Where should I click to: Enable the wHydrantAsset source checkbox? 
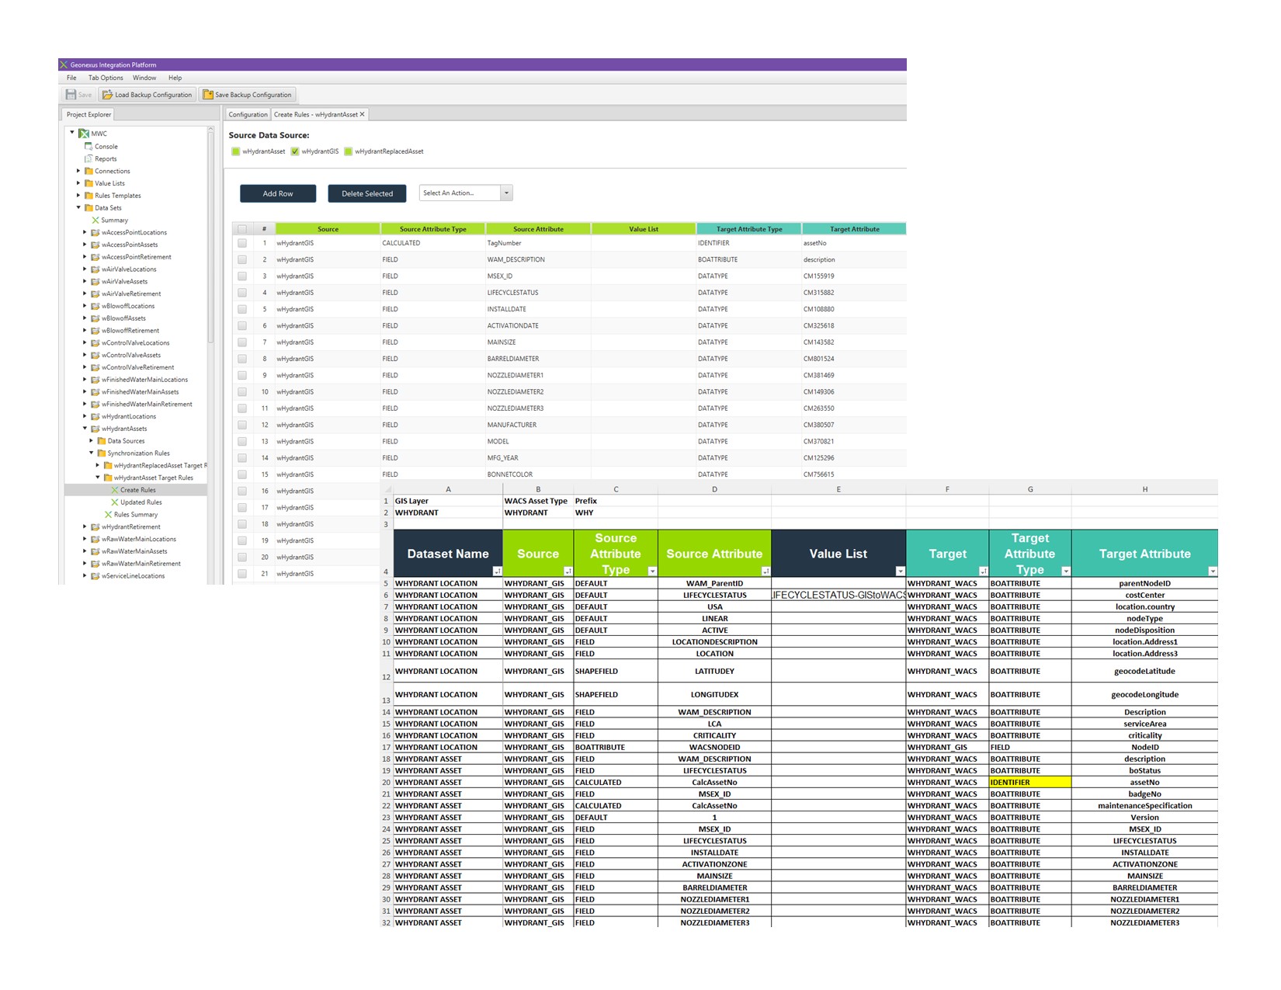point(236,151)
